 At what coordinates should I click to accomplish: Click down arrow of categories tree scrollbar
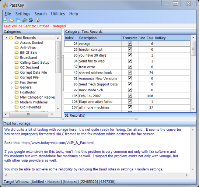(x=58, y=108)
